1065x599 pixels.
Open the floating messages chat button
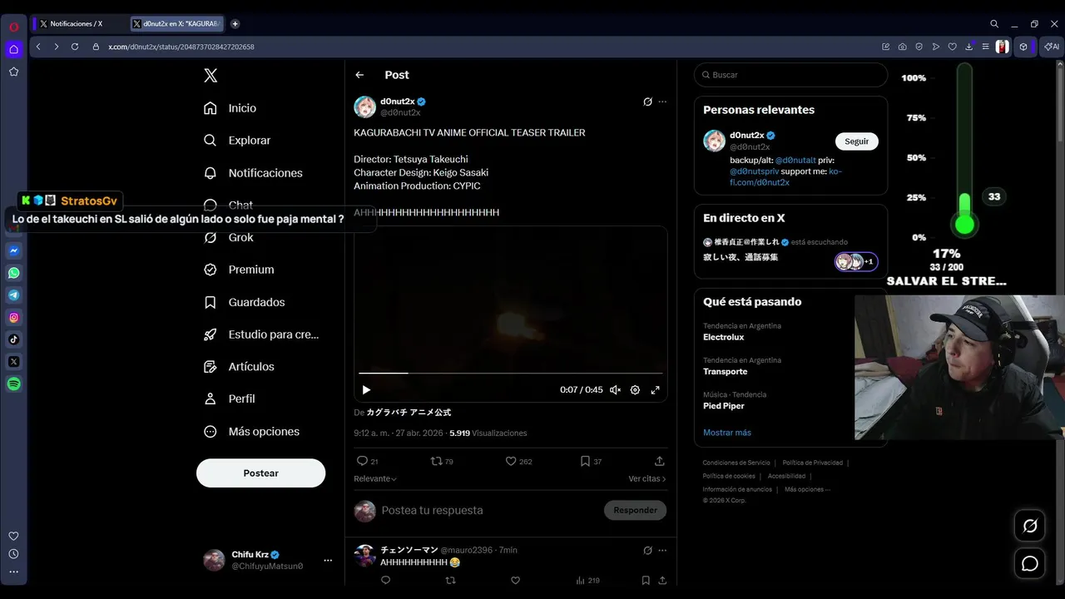click(1030, 564)
